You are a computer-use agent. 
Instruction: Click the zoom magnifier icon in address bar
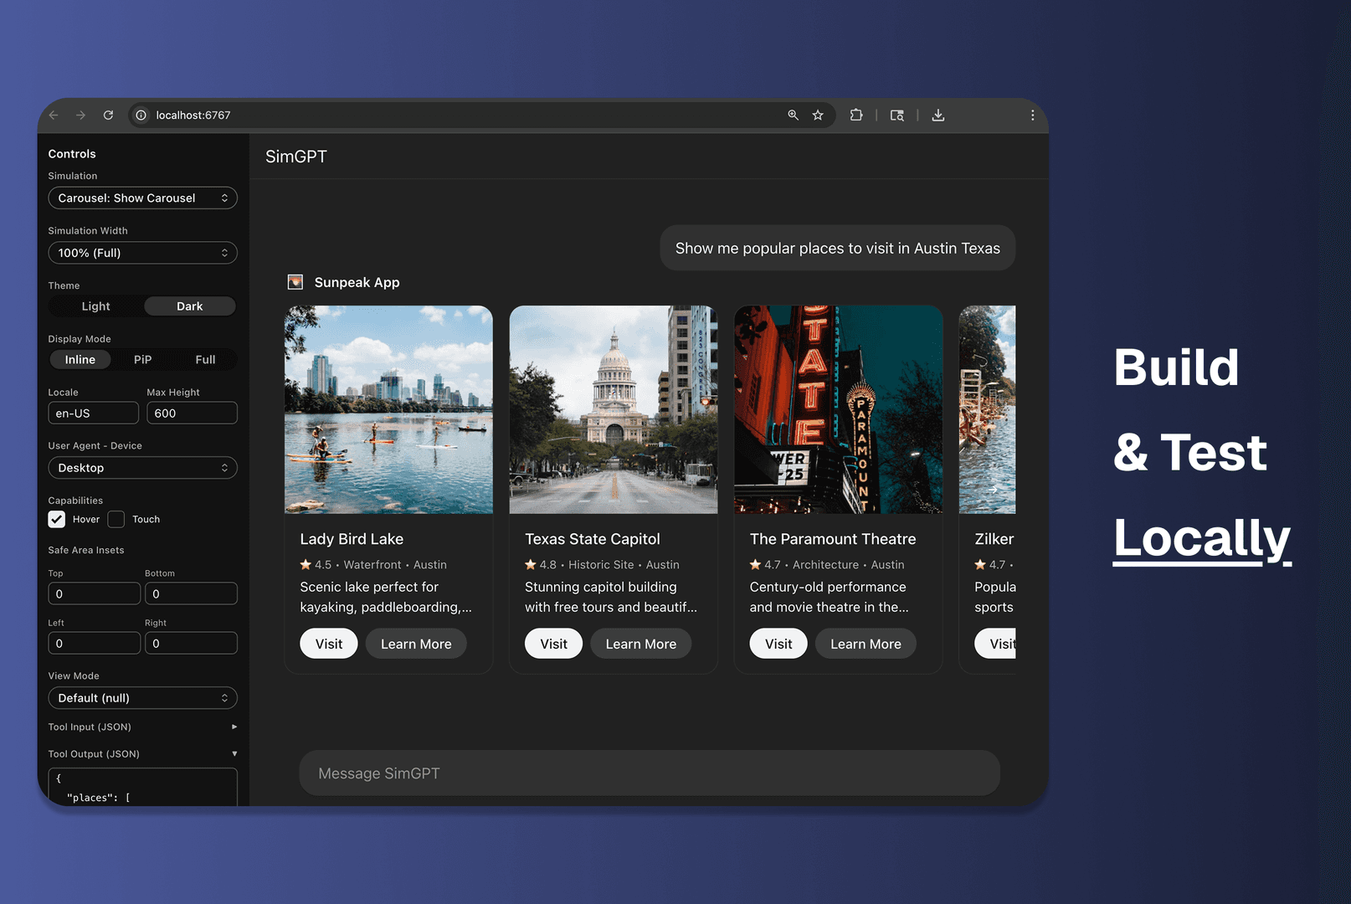point(793,116)
